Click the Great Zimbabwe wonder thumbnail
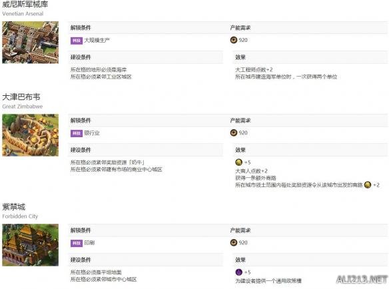The image size is (389, 289). 30,135
